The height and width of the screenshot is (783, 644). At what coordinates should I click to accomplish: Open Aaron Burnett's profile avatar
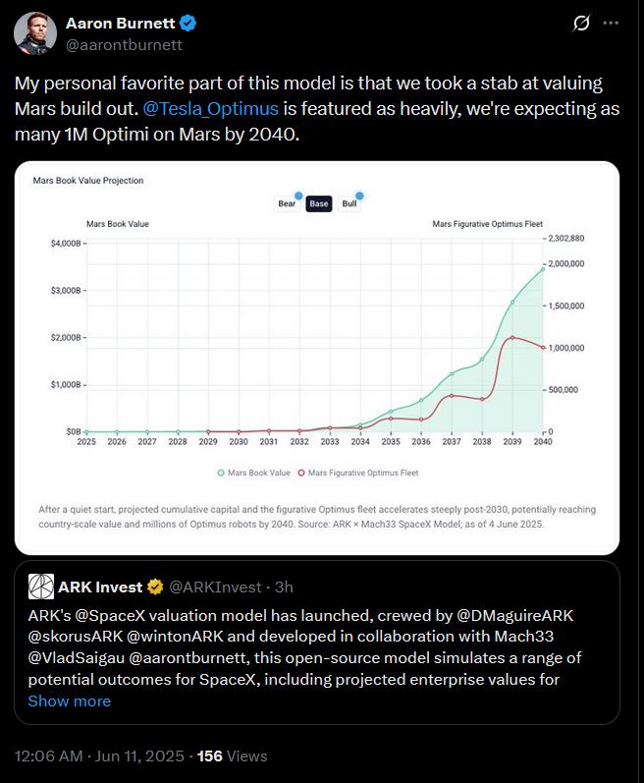coord(35,33)
